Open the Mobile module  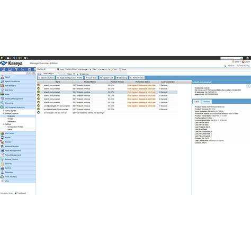(18, 138)
